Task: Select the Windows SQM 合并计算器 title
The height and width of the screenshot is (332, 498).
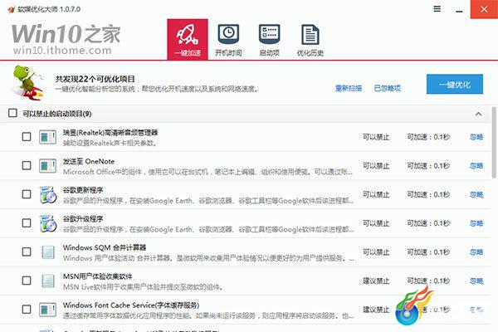Action: 105,247
